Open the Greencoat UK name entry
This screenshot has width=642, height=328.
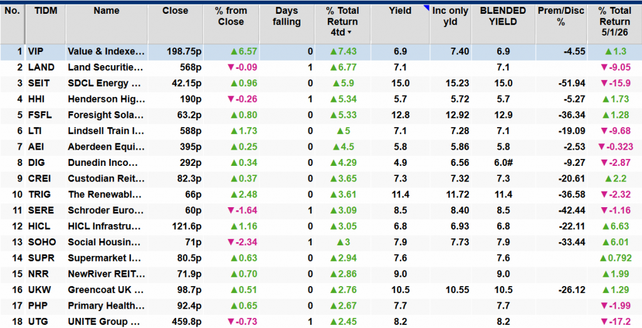point(106,290)
